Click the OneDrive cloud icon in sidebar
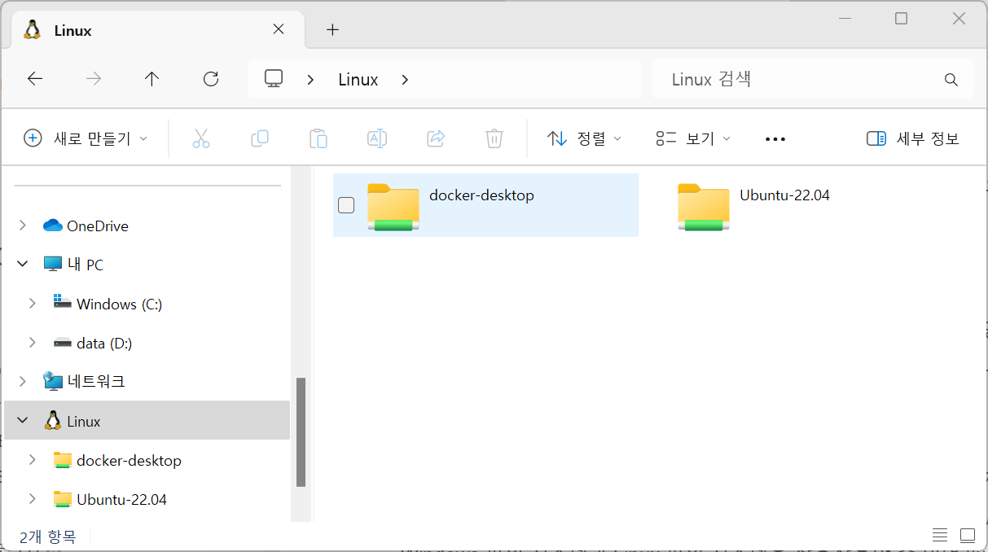This screenshot has width=988, height=552. click(x=53, y=226)
